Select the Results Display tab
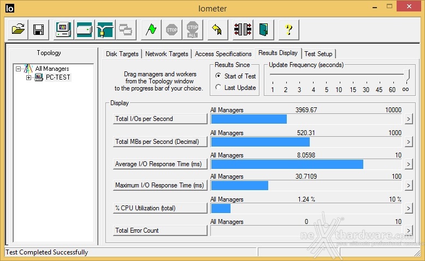The height and width of the screenshot is (261, 425). (278, 53)
